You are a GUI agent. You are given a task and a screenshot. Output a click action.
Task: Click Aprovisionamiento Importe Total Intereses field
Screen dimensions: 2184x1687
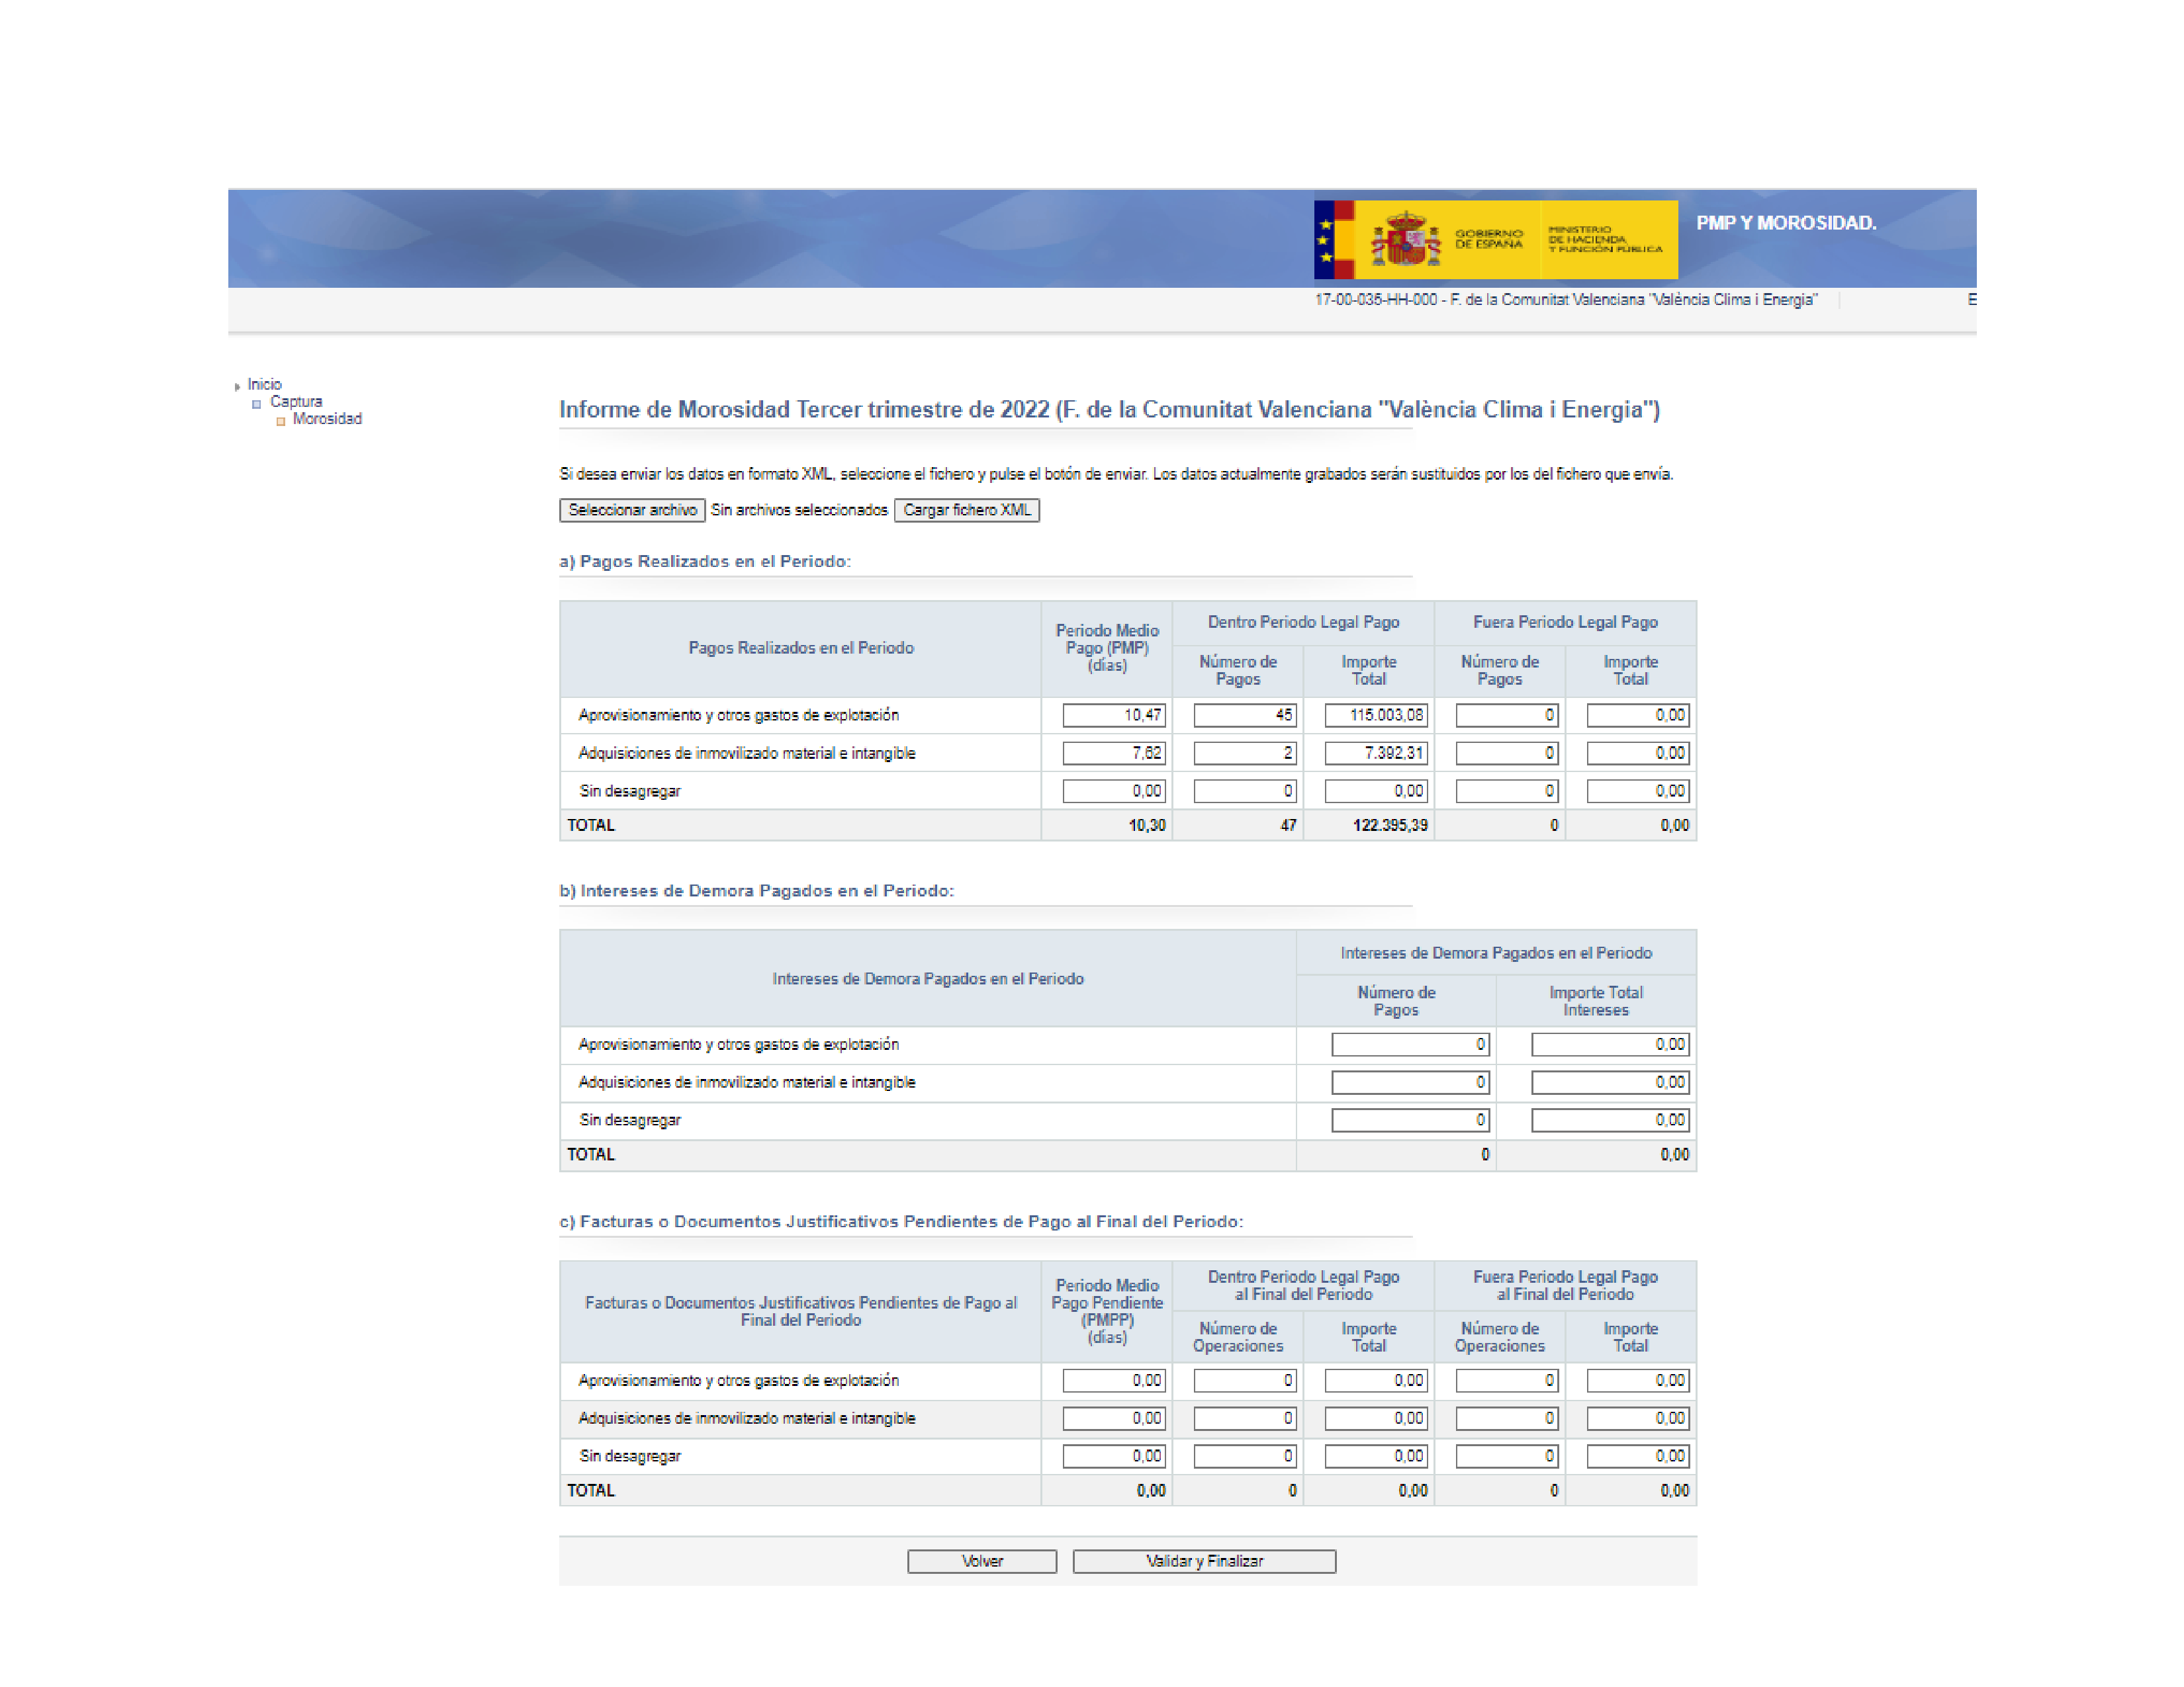click(1610, 1045)
